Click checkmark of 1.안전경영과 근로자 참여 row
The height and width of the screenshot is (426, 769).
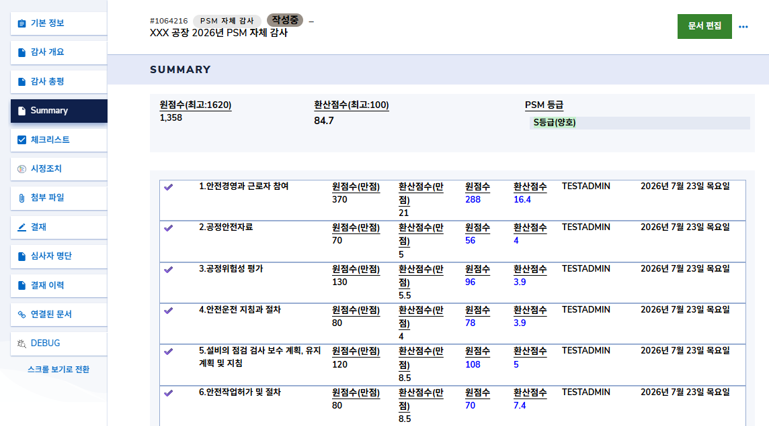click(x=168, y=187)
